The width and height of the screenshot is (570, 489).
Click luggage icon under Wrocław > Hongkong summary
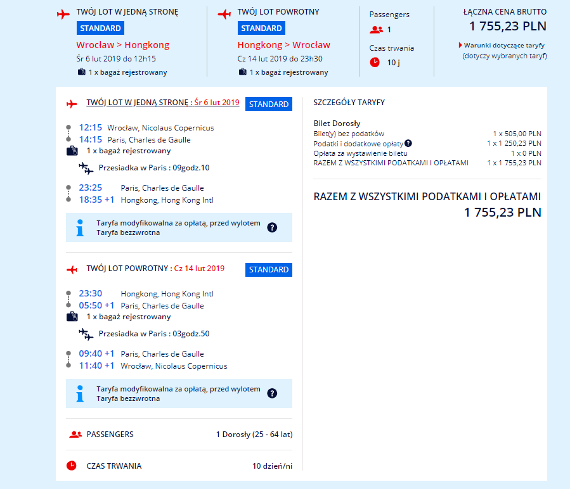[81, 72]
